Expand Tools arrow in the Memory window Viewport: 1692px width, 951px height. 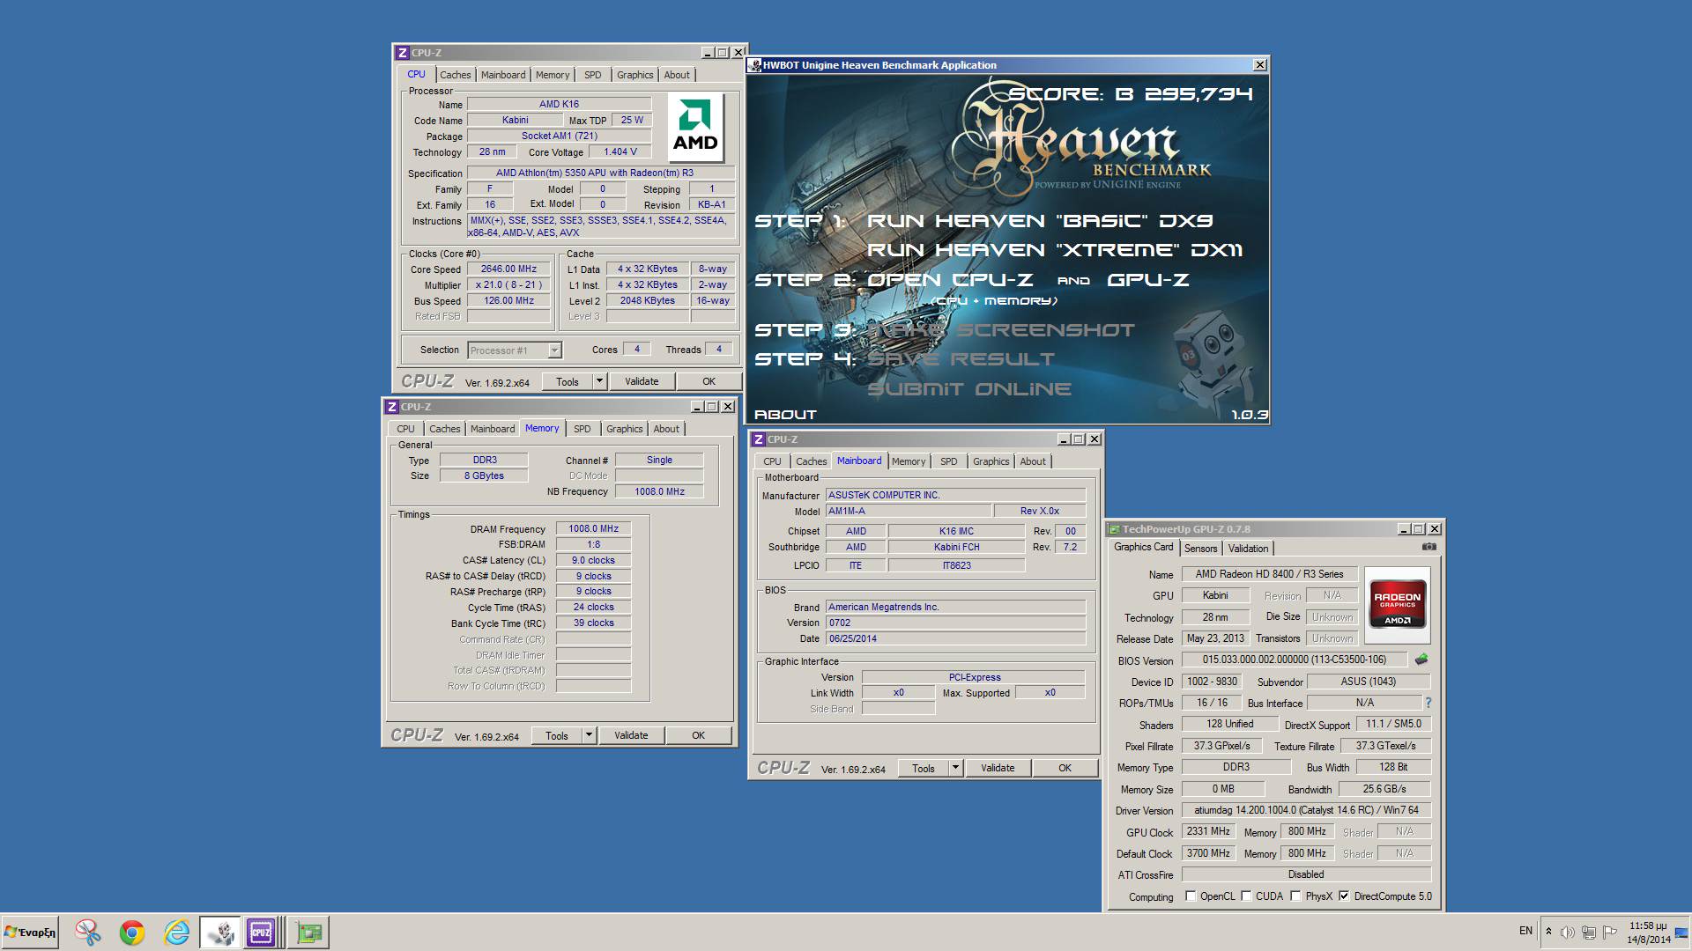pos(590,735)
